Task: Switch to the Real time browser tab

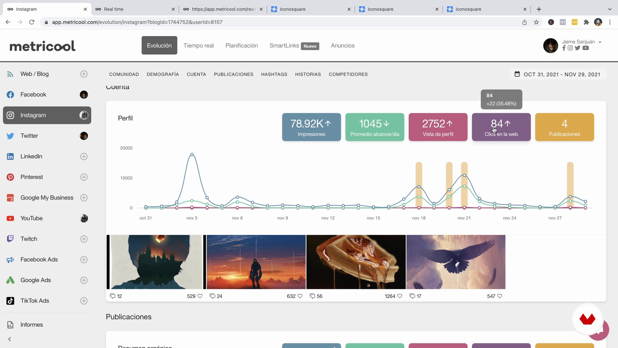Action: 135,9
